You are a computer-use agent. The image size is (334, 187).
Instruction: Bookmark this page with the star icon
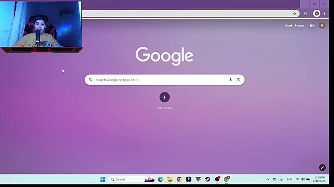[294, 14]
